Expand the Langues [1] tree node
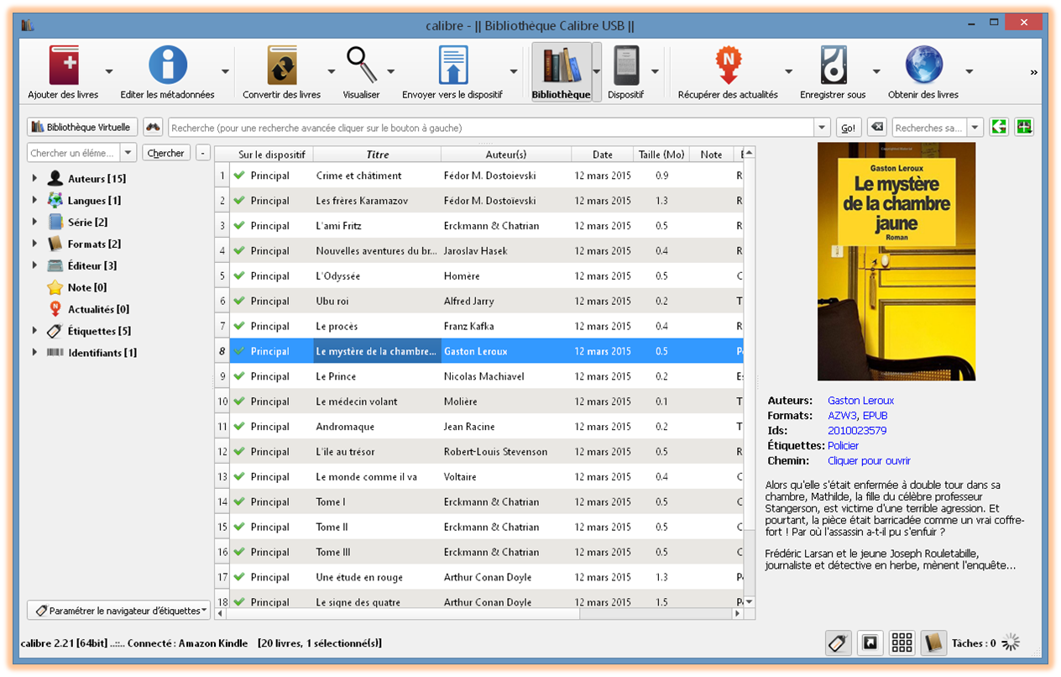1061x677 pixels. (x=34, y=200)
